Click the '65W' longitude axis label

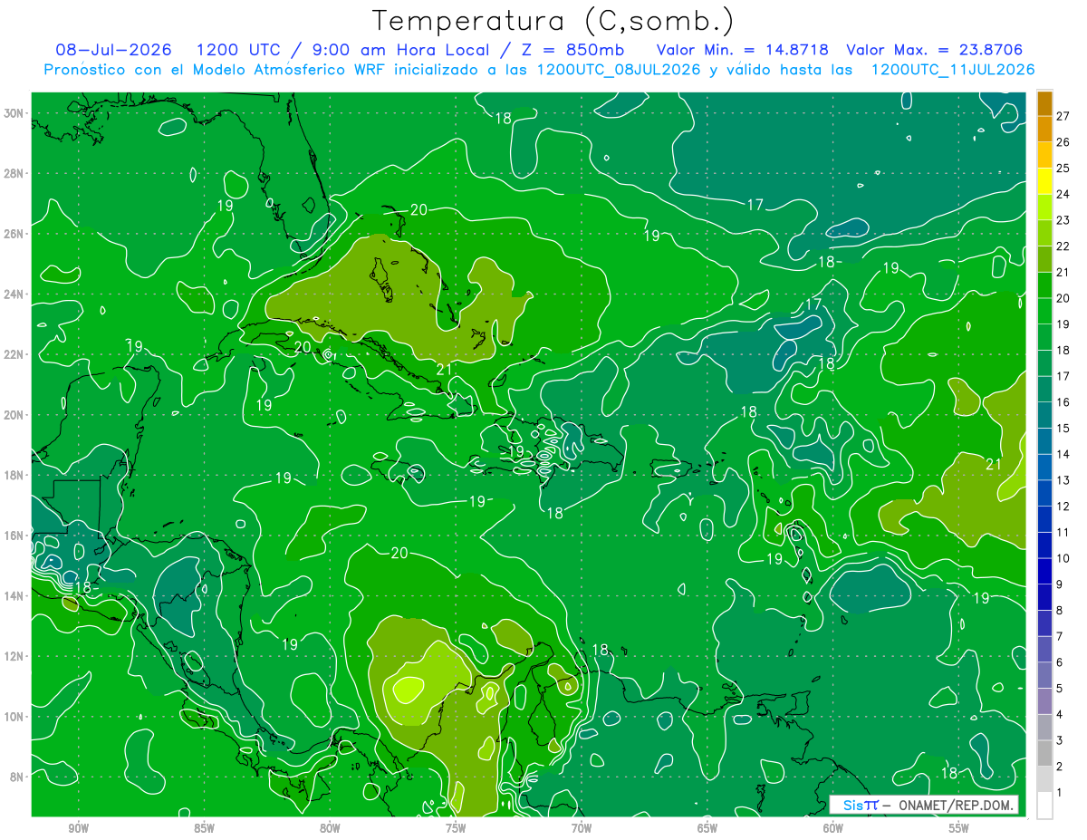[x=707, y=828]
